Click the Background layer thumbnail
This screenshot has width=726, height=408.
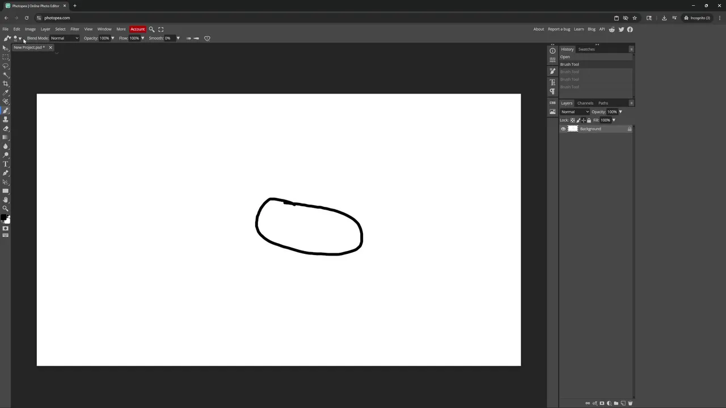tap(573, 129)
